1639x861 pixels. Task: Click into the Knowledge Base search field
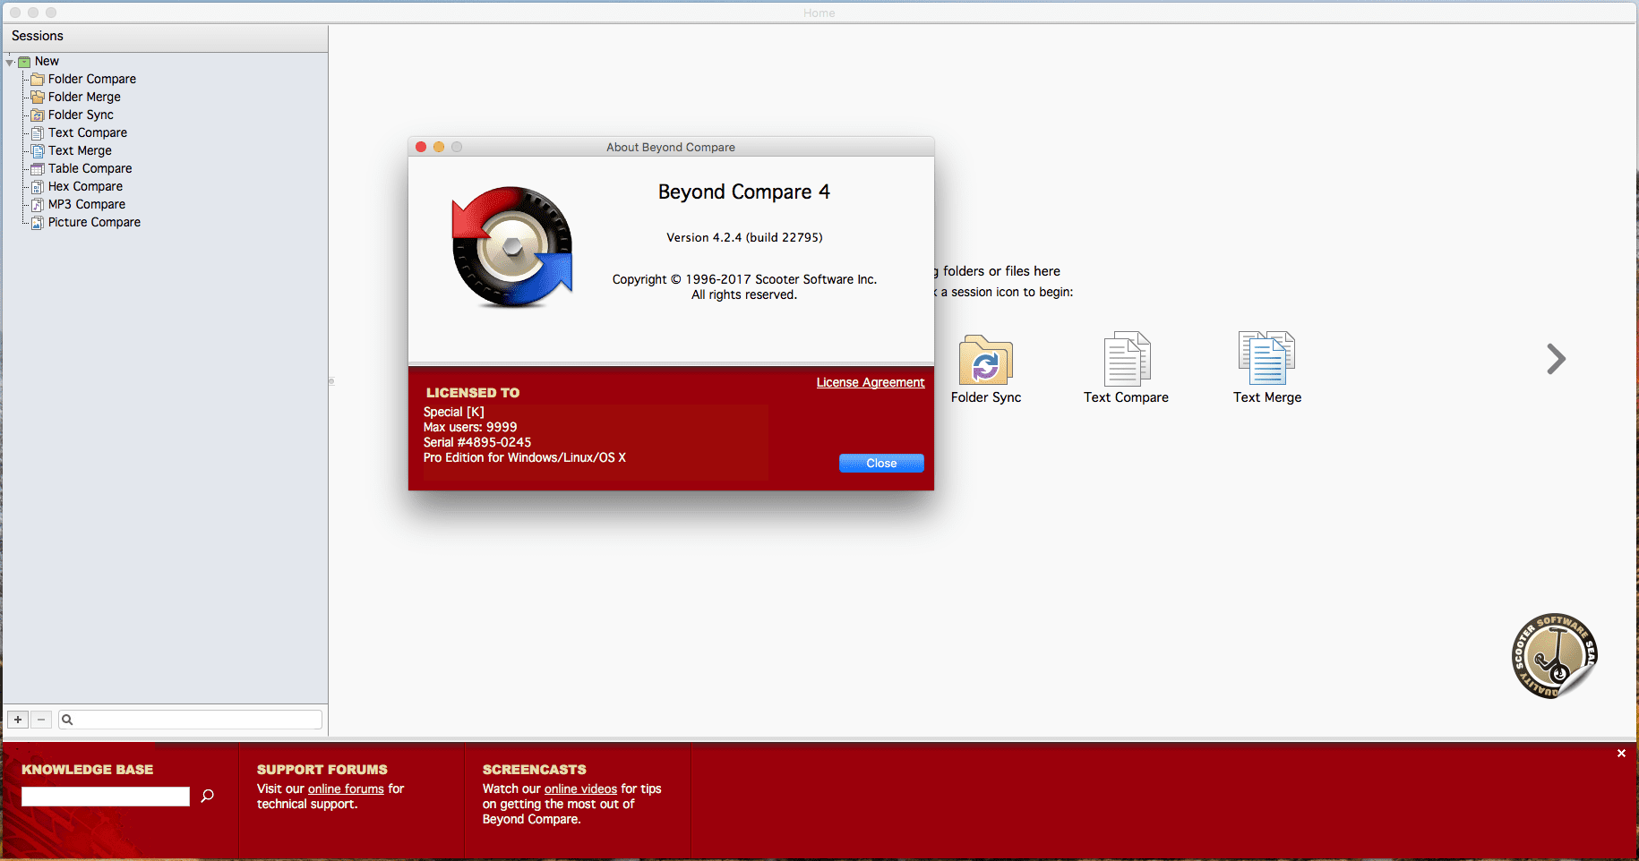(x=106, y=797)
